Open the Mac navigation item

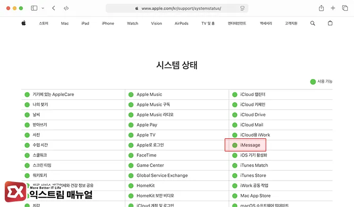65,23
